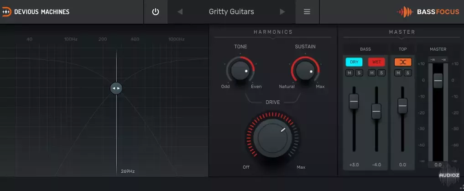Open the hamburger menu

pos(307,12)
